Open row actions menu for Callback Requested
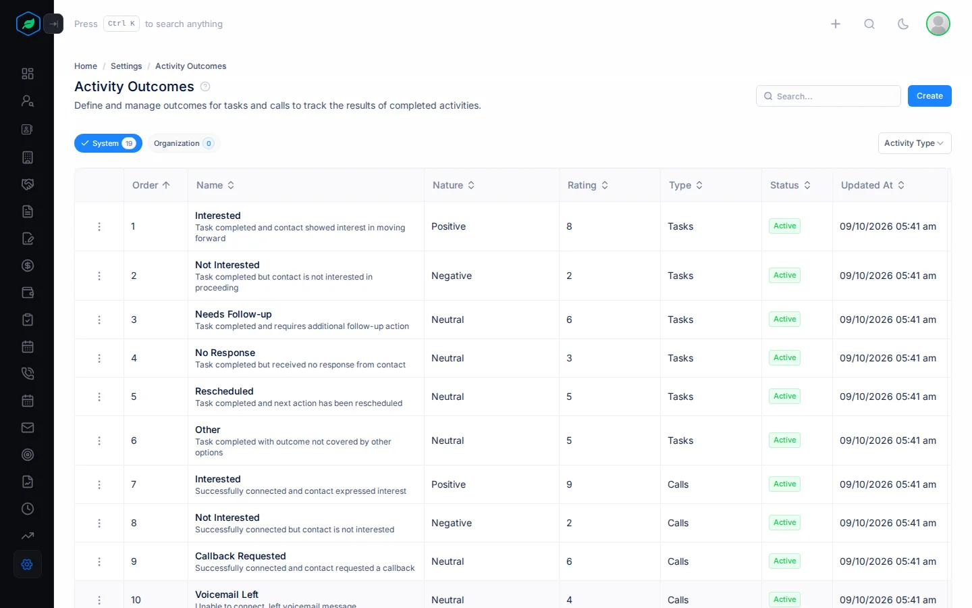The height and width of the screenshot is (608, 972). coord(99,561)
